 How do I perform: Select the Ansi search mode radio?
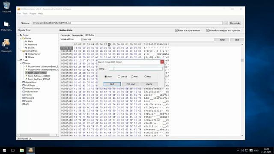coord(132,77)
